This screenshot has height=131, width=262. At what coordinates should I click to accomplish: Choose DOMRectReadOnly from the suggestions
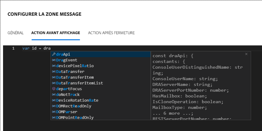74,106
